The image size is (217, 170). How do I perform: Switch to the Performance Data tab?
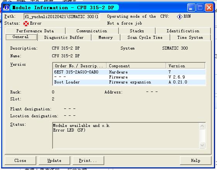[35, 31]
